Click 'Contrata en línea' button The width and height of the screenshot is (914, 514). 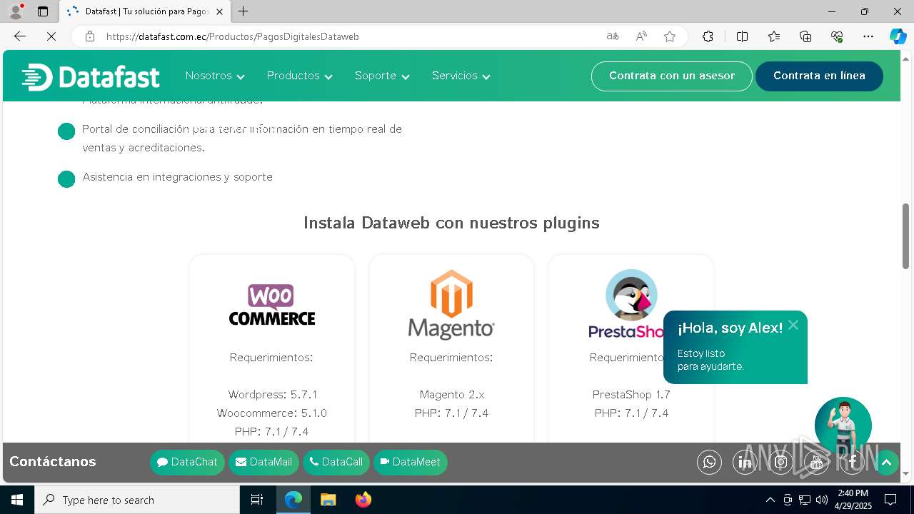point(819,76)
